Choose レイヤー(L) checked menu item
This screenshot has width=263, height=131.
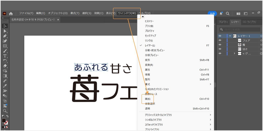[176, 45]
